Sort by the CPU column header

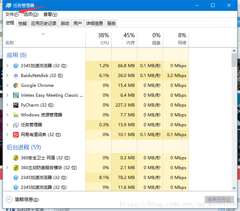tap(98, 39)
